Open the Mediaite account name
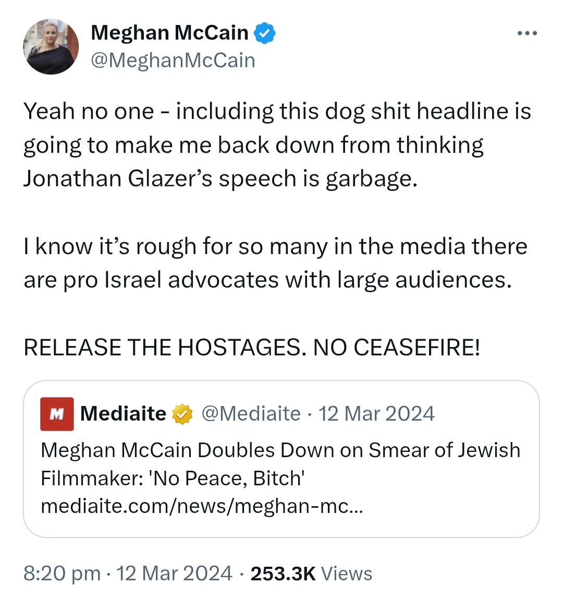The image size is (563, 596). tap(124, 413)
